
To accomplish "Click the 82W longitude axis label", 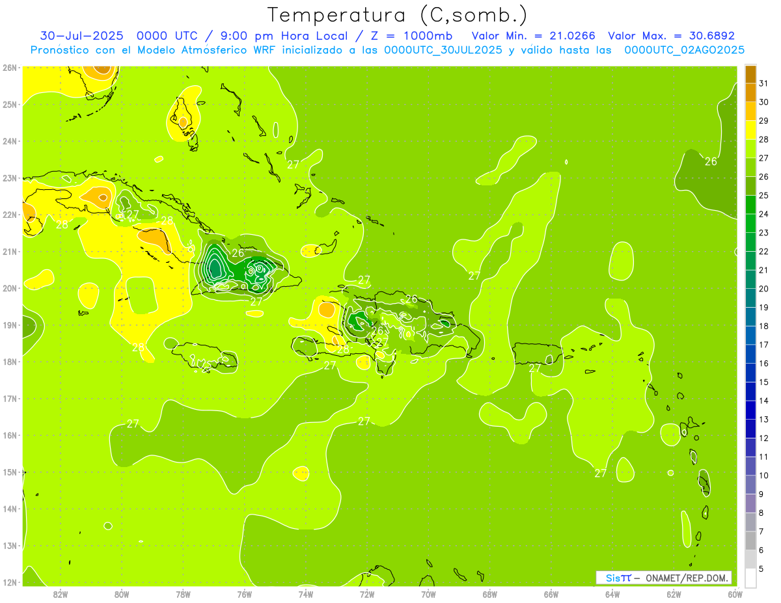I will pos(61,594).
